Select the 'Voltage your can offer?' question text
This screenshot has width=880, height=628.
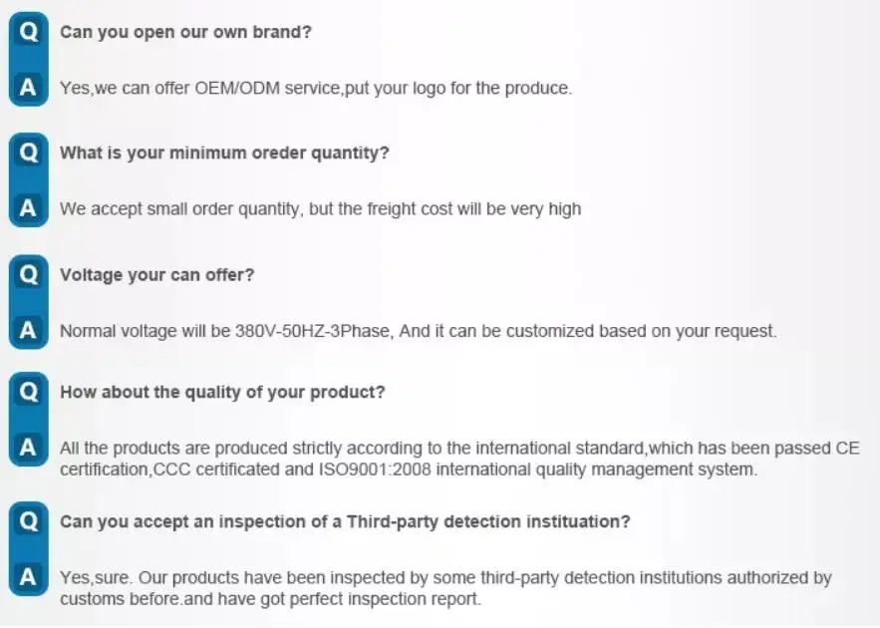(x=157, y=275)
